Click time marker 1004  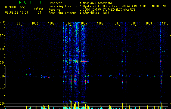(67, 23)
